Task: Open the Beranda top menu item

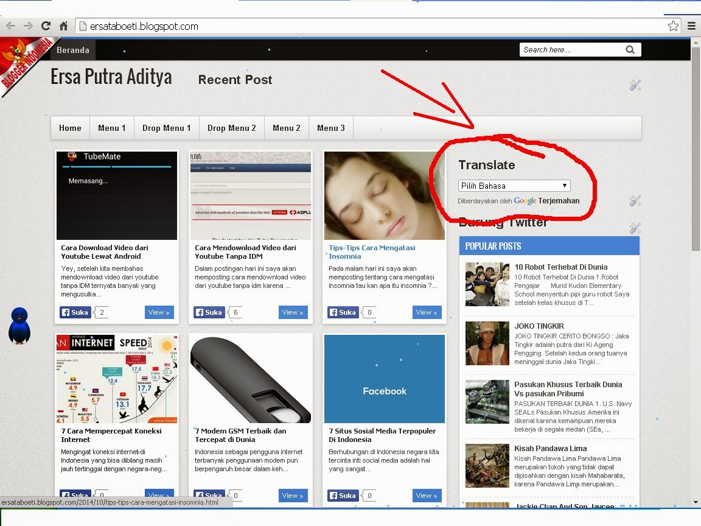Action: [x=73, y=50]
